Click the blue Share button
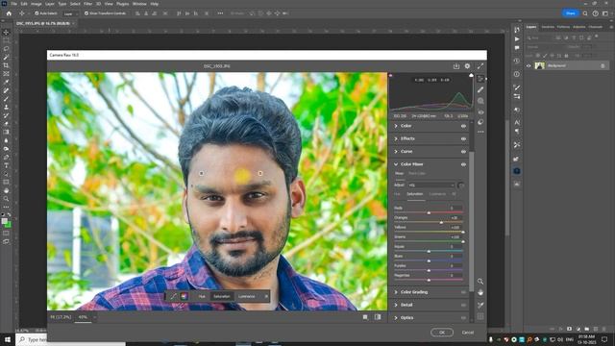 [x=571, y=13]
